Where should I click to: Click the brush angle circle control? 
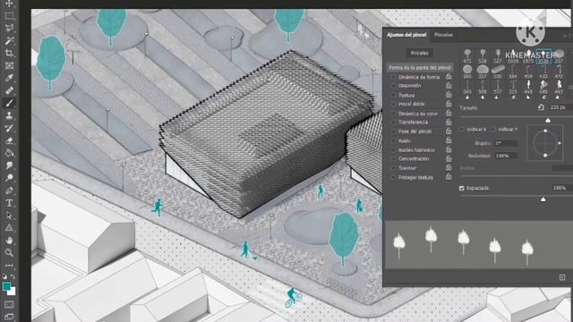click(545, 143)
